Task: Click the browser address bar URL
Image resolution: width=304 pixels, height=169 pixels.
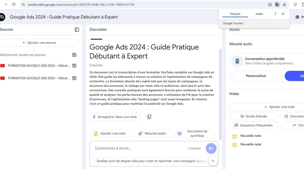Action: (x=81, y=5)
